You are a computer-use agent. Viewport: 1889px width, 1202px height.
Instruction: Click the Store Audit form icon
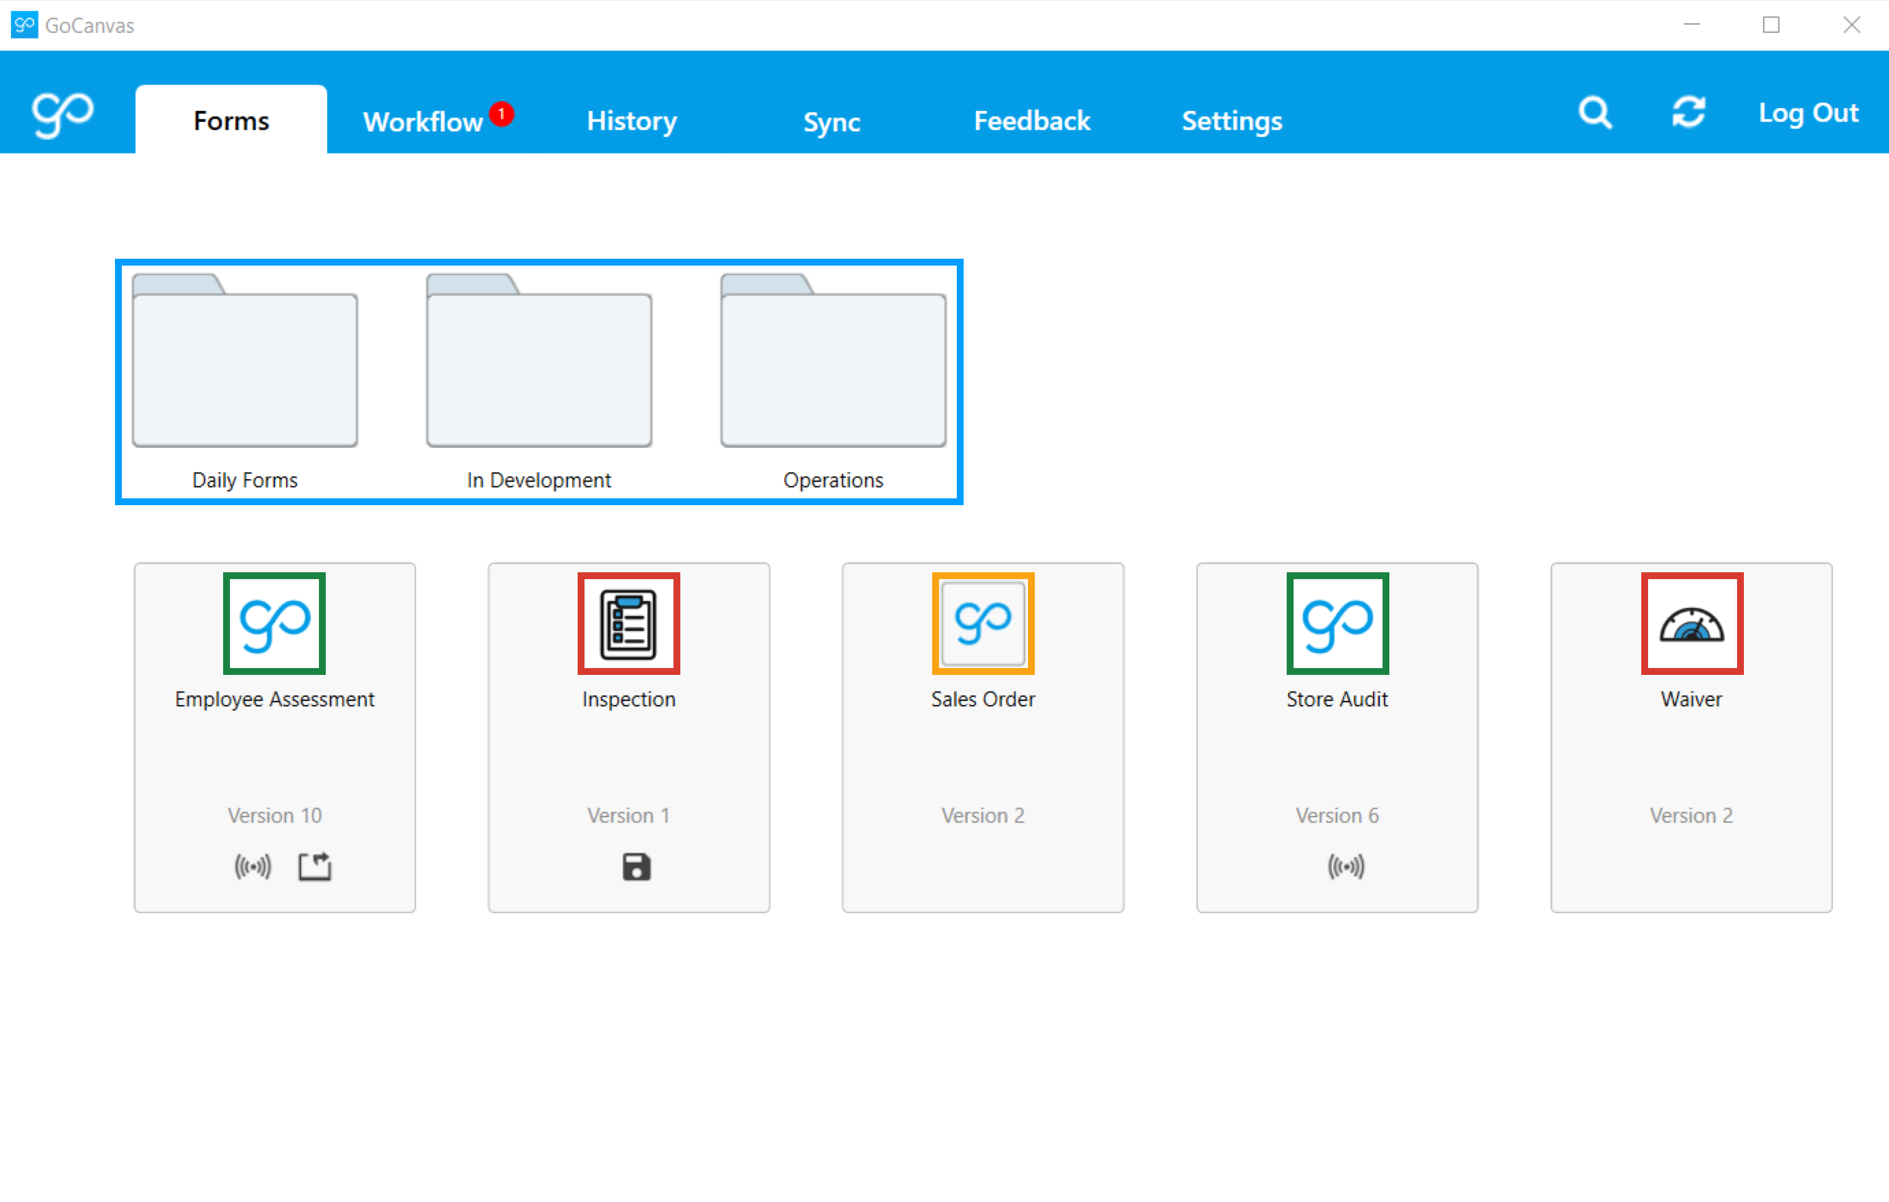click(1337, 624)
